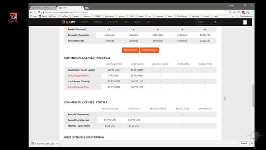Select the $625 USD monthly rental price
Screen dimensions: 266x150
134,126
